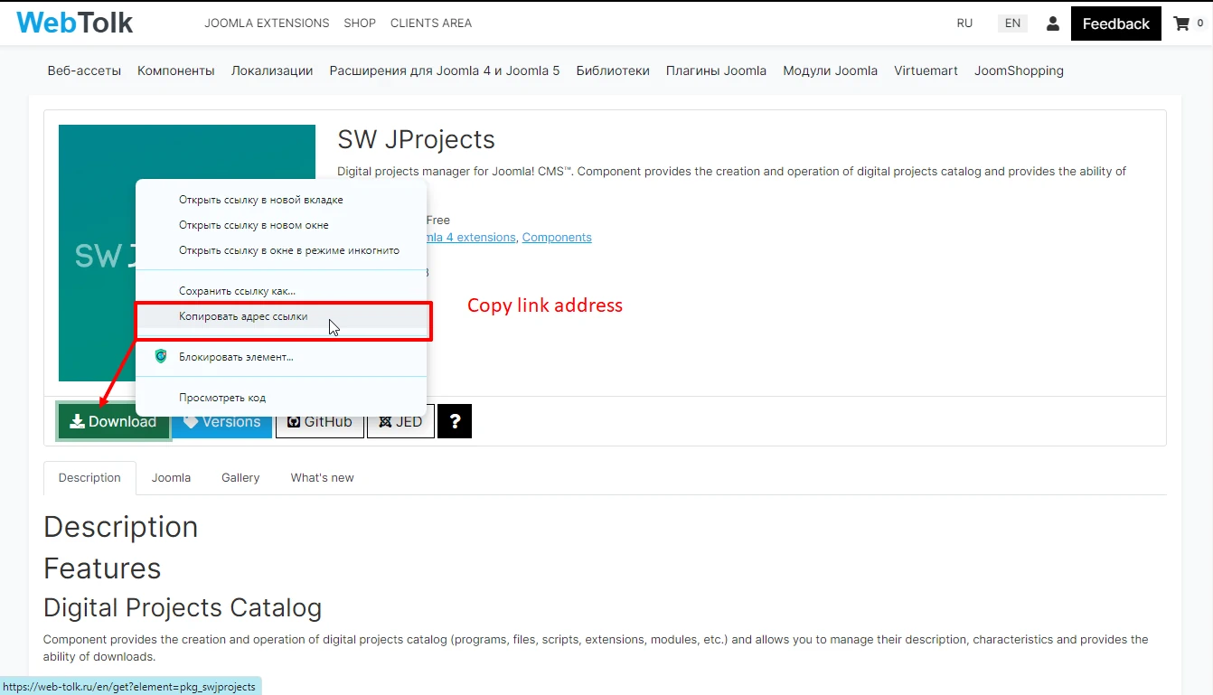This screenshot has width=1213, height=695.
Task: Click the WebTolk logo
Action: click(75, 23)
